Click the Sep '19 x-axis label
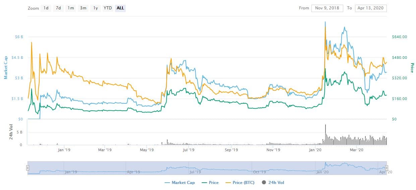Viewport: 416px width, 190px height. [x=231, y=150]
